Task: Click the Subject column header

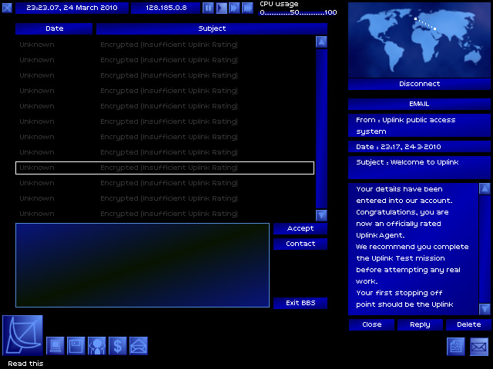Action: tap(212, 28)
